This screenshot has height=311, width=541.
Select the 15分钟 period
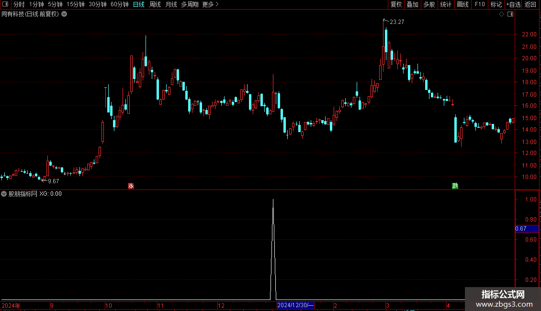click(75, 4)
